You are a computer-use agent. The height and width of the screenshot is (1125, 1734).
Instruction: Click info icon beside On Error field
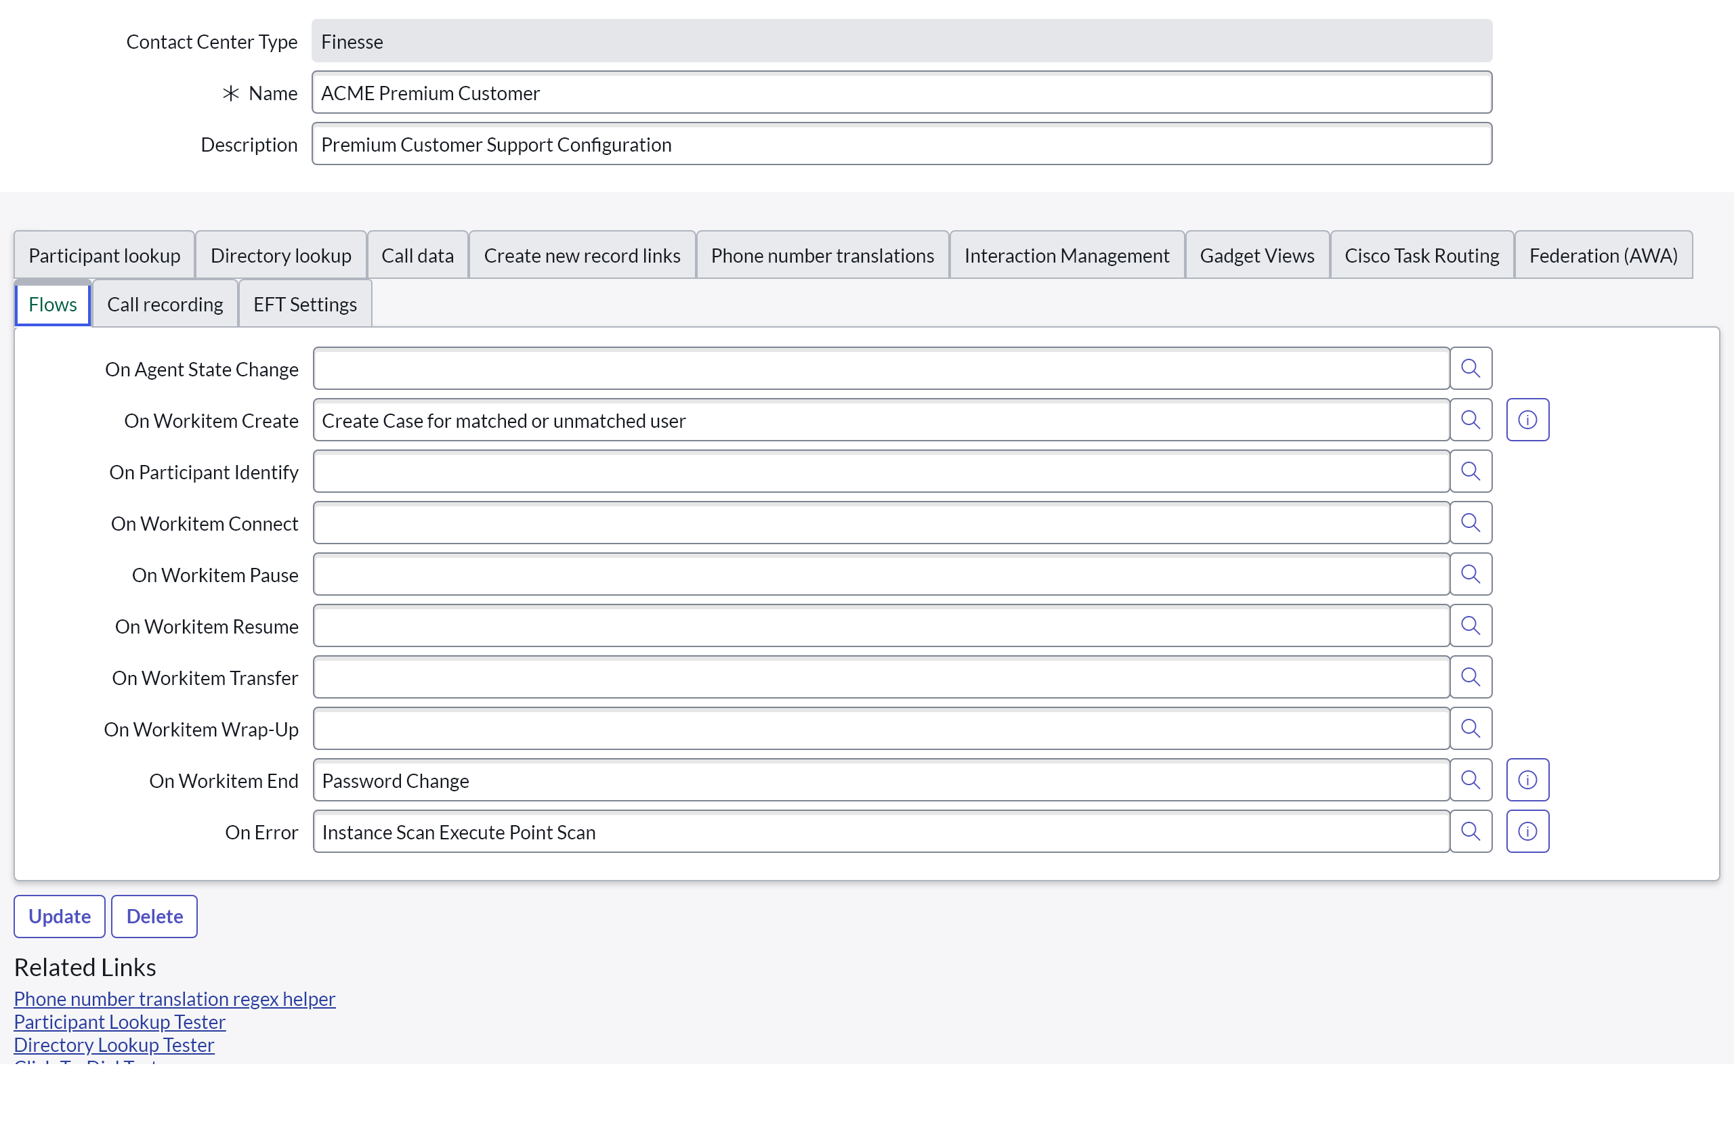[x=1527, y=831]
